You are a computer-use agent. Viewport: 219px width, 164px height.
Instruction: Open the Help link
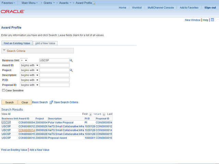pos(205,20)
